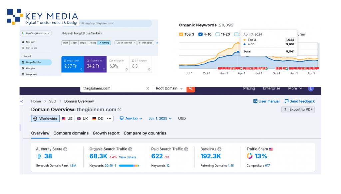Image resolution: width=341 pixels, height=194 pixels.
Task: Uncheck the Top 3 keywords checkbox
Action: click(x=181, y=34)
